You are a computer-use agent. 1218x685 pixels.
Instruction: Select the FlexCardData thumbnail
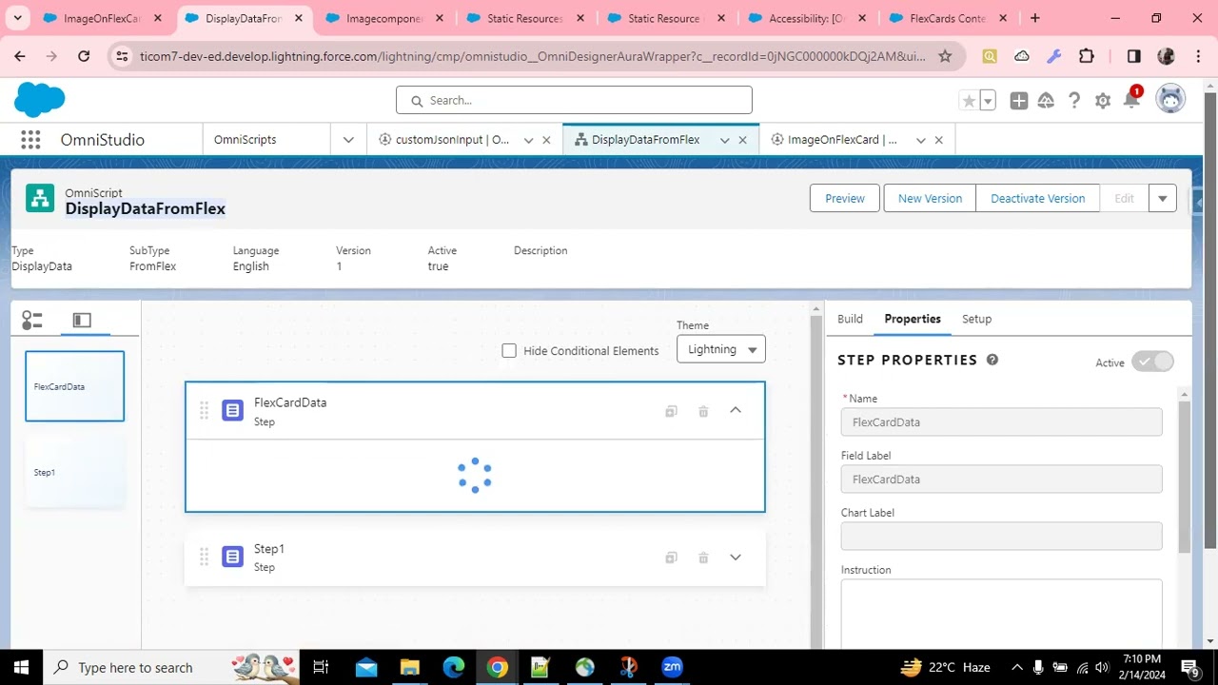[x=74, y=386]
